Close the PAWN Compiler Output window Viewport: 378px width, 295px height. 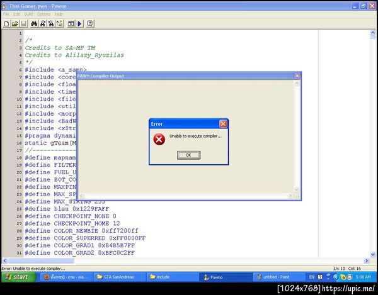pos(297,76)
